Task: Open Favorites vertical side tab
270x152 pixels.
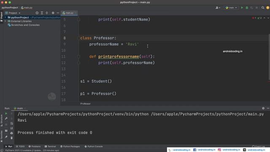Action: point(2,136)
